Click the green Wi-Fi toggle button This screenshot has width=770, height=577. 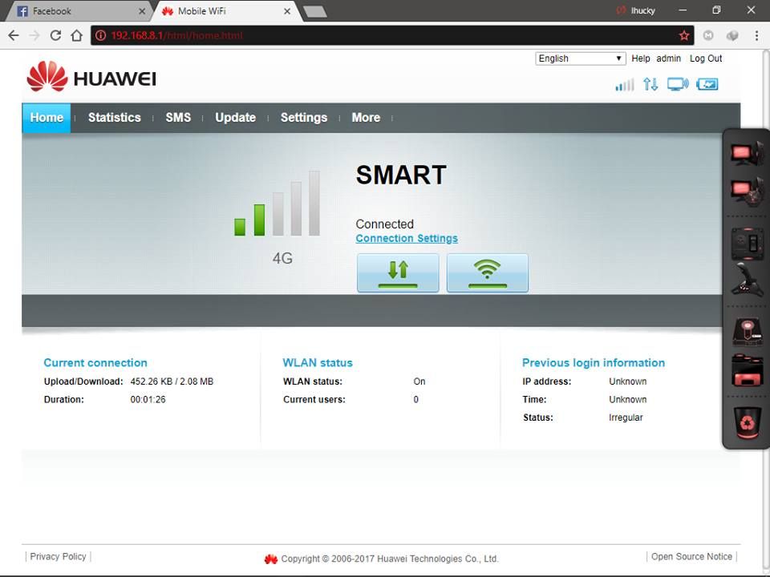[487, 272]
